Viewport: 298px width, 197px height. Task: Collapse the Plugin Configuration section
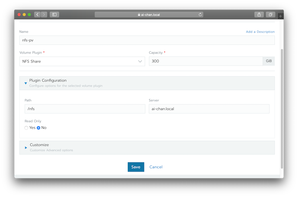(26, 83)
